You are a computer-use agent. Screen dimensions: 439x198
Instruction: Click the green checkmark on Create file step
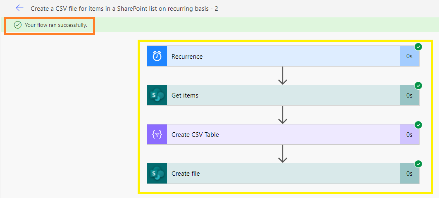[x=418, y=164]
